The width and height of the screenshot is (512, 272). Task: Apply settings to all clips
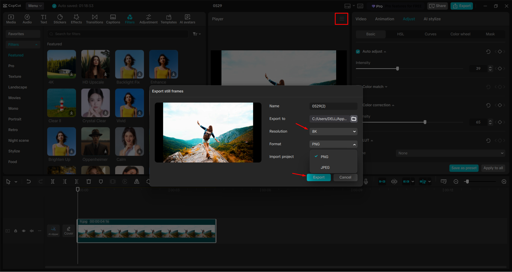click(493, 168)
